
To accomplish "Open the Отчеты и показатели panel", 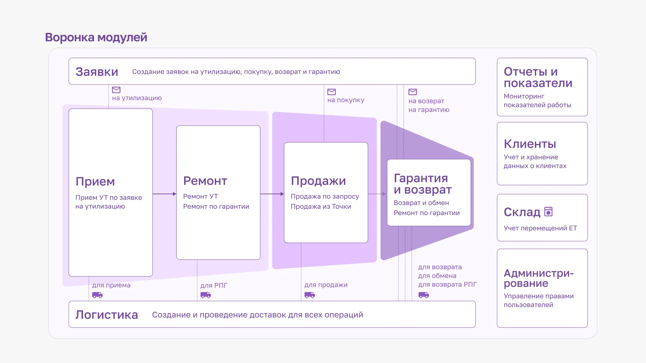I will pos(542,86).
